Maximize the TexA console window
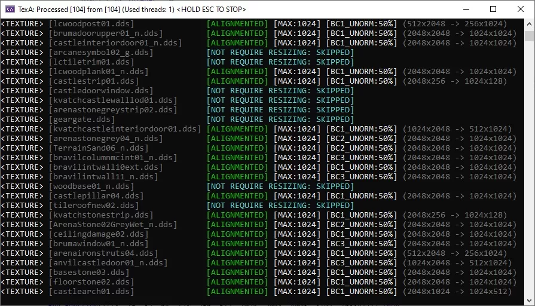Image resolution: width=535 pixels, height=306 pixels. [x=493, y=9]
